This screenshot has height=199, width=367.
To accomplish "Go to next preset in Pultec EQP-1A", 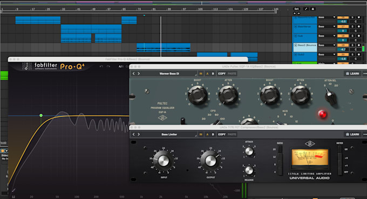I will pyautogui.click(x=139, y=74).
